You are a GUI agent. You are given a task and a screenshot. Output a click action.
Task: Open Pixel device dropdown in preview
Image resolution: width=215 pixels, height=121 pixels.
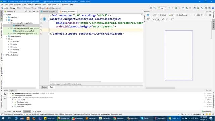(163, 15)
